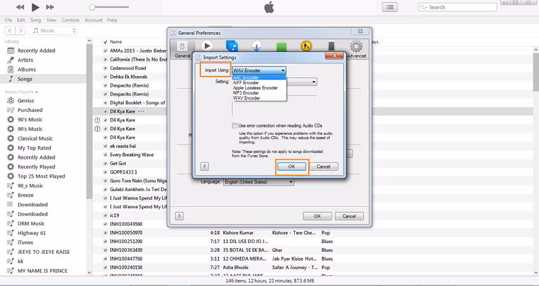Image resolution: width=539 pixels, height=286 pixels.
Task: Open the Language dropdown in General Preferences
Action: [x=259, y=182]
